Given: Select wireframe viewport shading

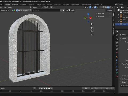Looking at the screenshot, I should point(103,7).
